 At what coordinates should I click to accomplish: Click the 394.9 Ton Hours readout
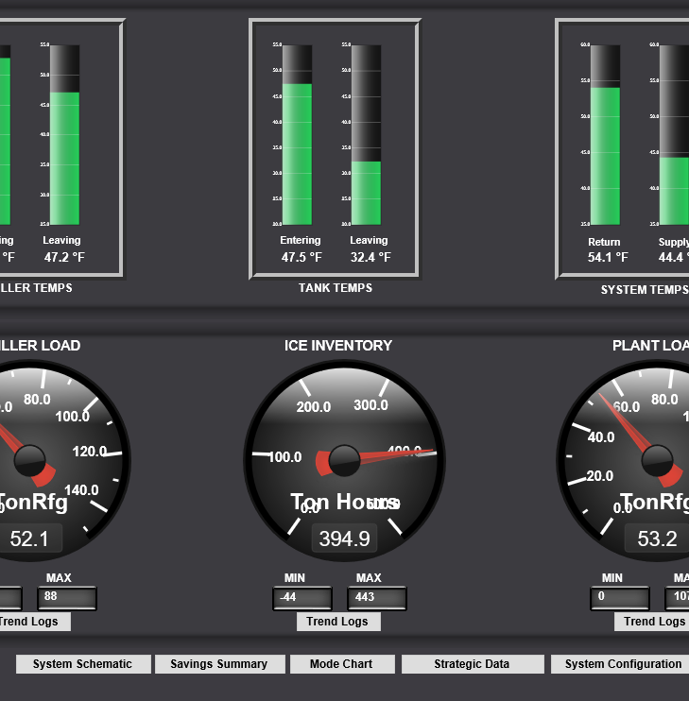click(x=344, y=539)
